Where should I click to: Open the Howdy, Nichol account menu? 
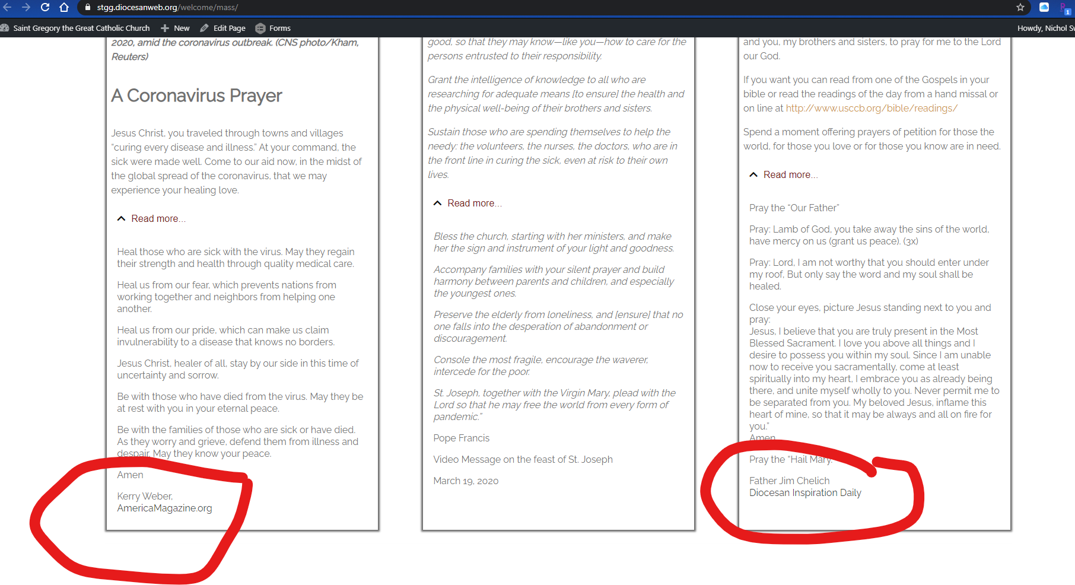(1045, 28)
